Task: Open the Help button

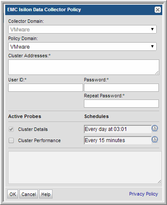Action: pyautogui.click(x=46, y=194)
